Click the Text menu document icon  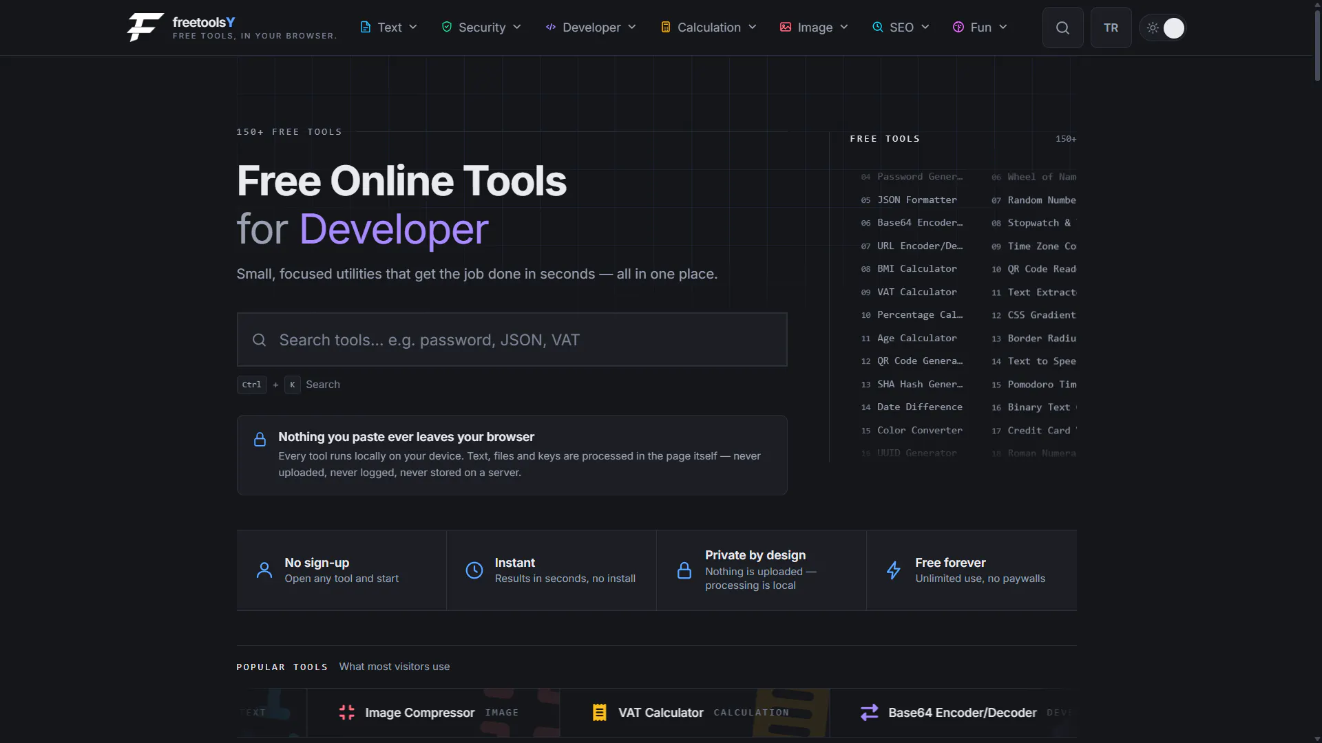(x=366, y=27)
